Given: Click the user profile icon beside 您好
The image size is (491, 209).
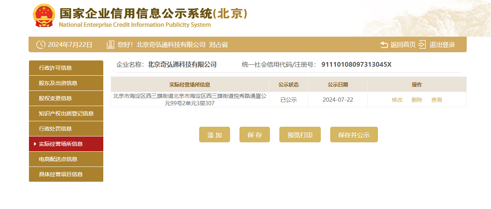Looking at the screenshot, I should (110, 44).
